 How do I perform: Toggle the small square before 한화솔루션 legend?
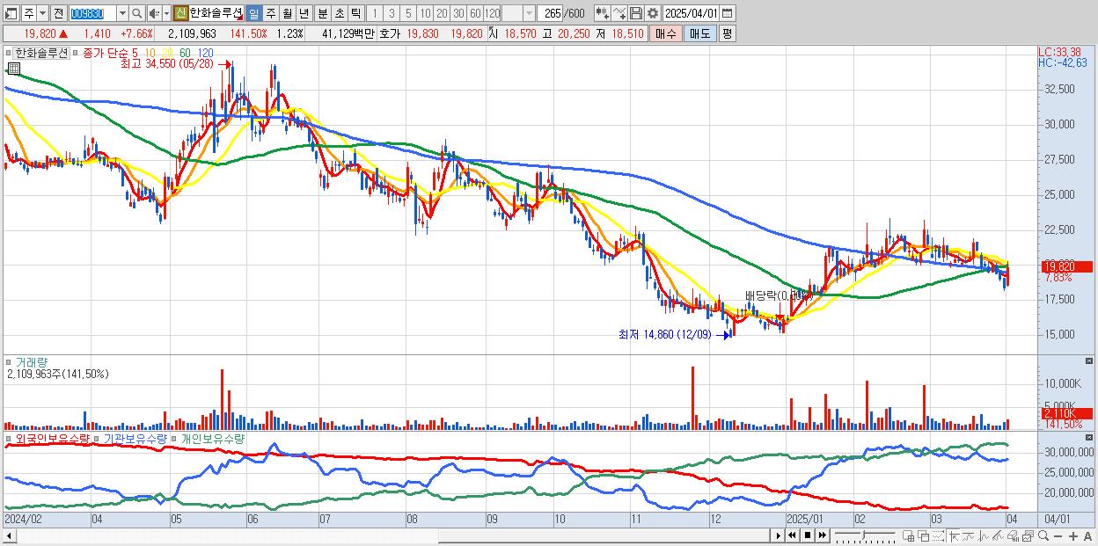tap(8, 53)
